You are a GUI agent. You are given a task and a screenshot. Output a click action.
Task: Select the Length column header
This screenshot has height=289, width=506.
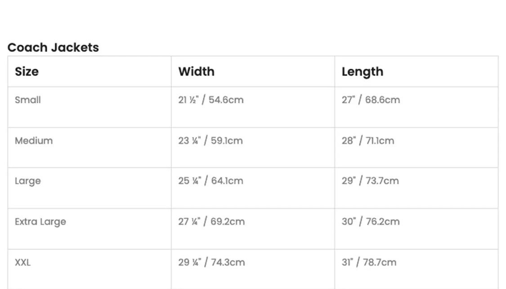click(x=363, y=72)
